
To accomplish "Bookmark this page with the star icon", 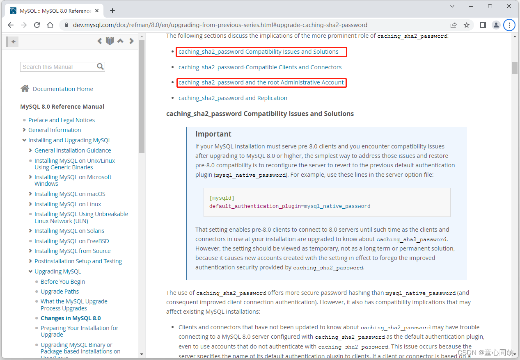I will 467,25.
